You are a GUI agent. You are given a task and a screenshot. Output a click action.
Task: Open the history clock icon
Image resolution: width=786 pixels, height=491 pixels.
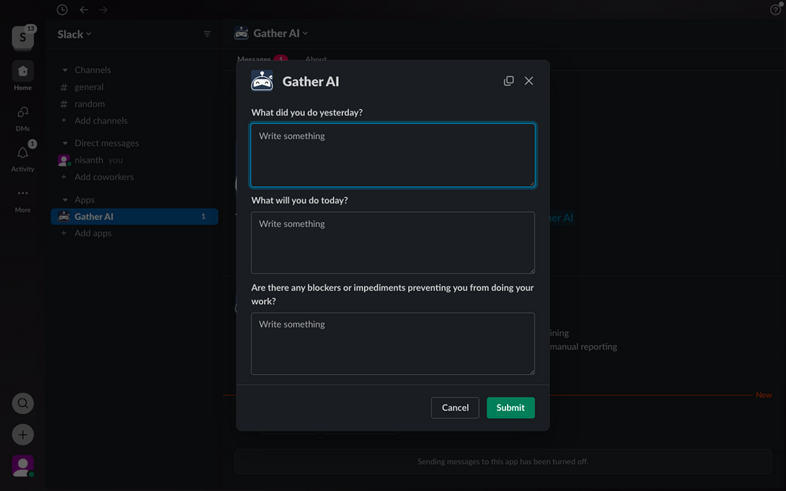point(62,9)
